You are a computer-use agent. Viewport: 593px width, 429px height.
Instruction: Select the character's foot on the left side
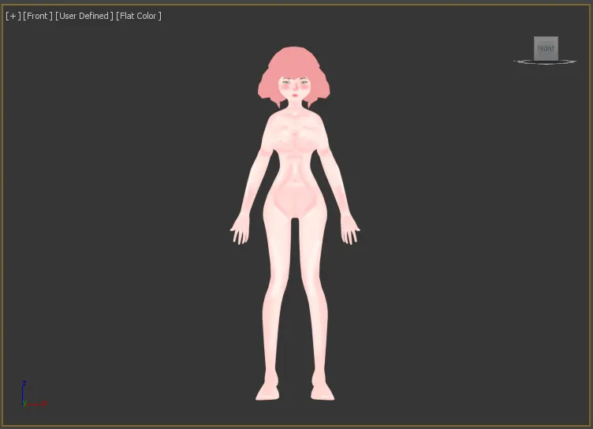267,391
